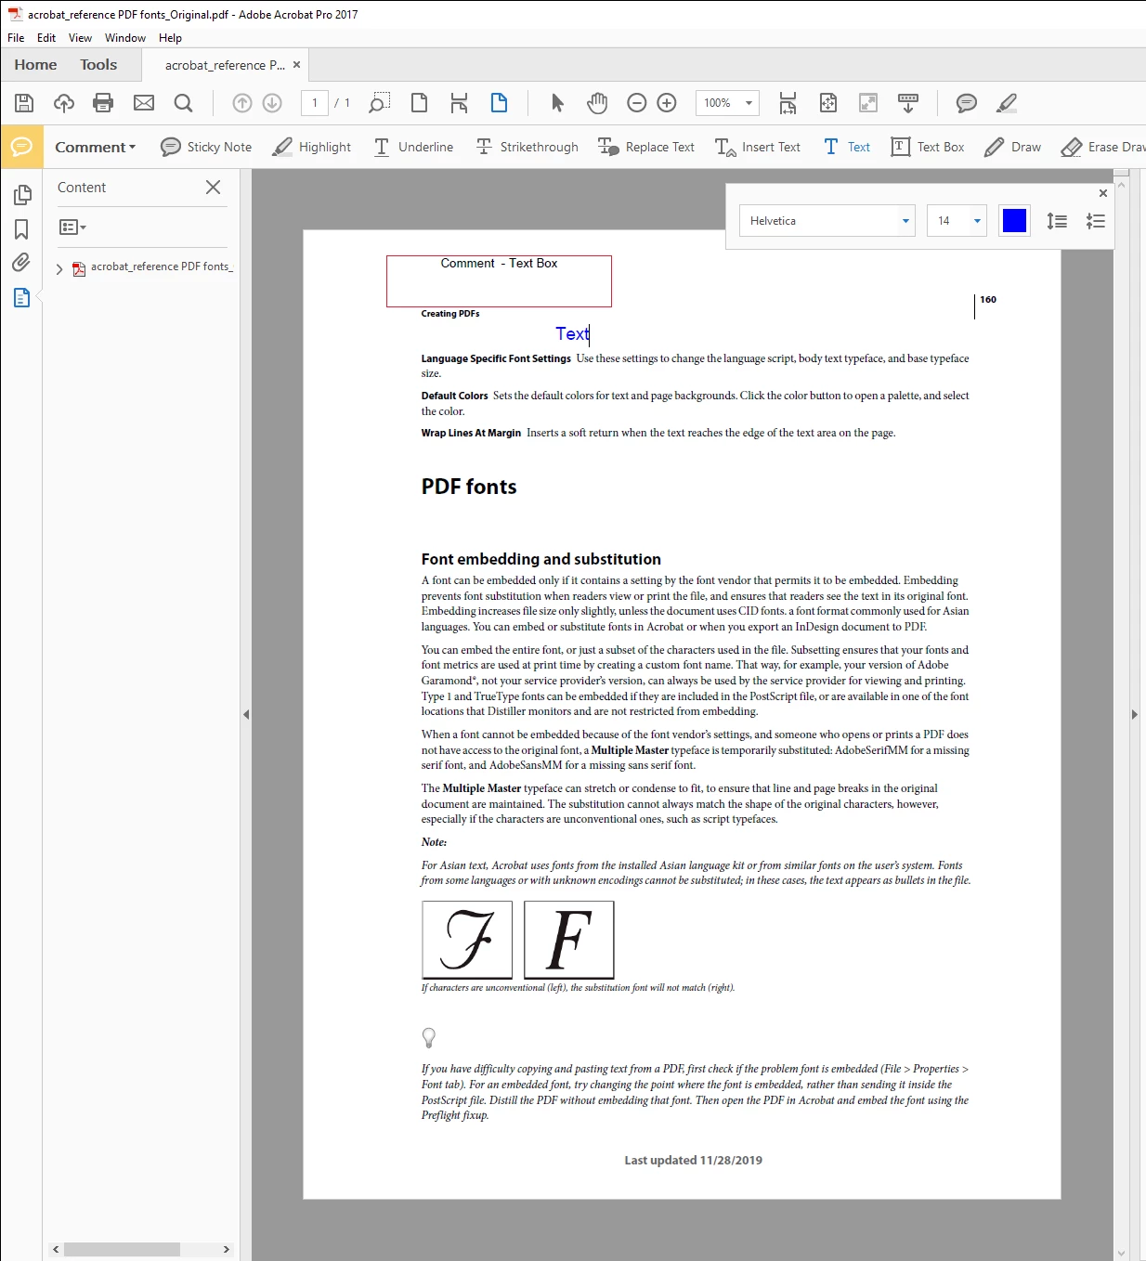The height and width of the screenshot is (1261, 1146).
Task: Click the page number input field
Action: pyautogui.click(x=315, y=103)
